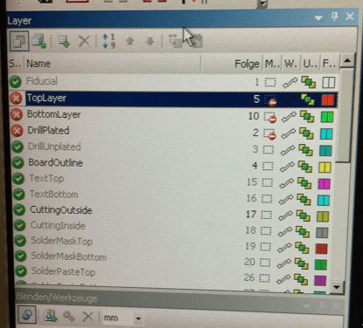Screen dimensions: 363x328
Task: Click overlap squares icon of Fiducial row
Action: tap(309, 82)
